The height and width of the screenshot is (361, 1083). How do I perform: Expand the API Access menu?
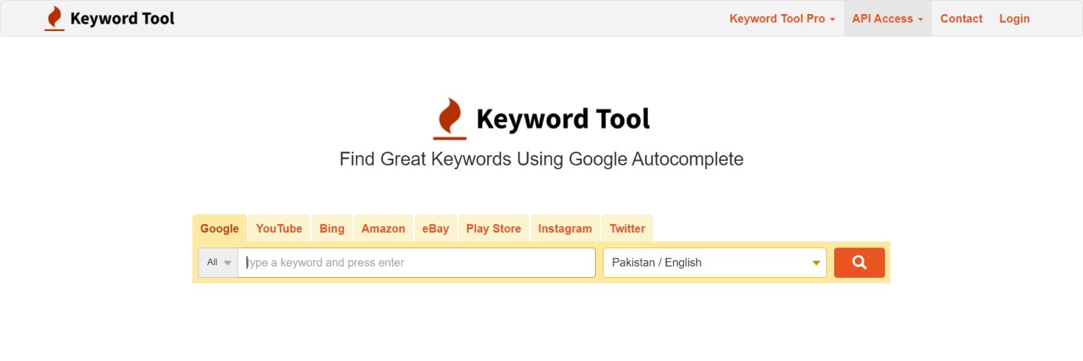(887, 19)
